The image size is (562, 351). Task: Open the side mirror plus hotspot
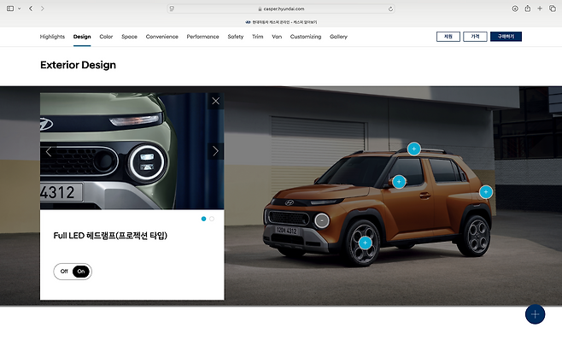pos(399,181)
